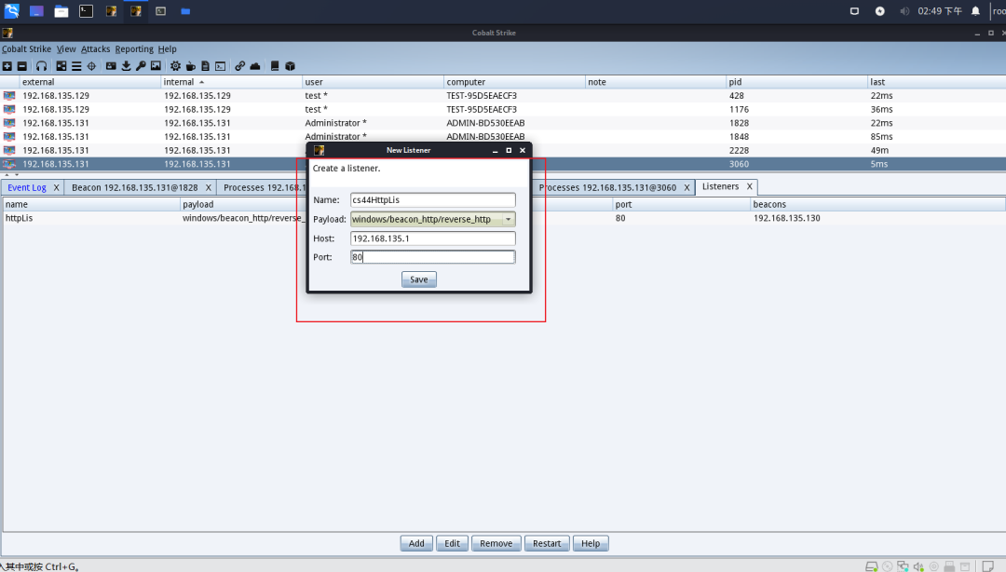The image size is (1006, 572).
Task: Open the Reporting menu
Action: [x=134, y=48]
